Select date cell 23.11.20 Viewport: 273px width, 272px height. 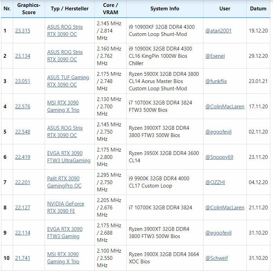pyautogui.click(x=258, y=157)
